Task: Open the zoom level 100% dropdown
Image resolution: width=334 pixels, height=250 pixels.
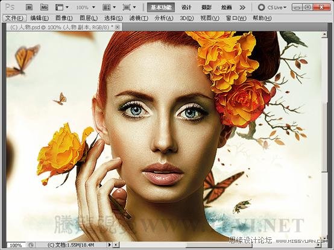Action: click(86, 7)
